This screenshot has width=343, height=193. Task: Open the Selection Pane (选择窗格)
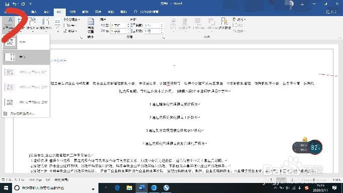(x=224, y=24)
